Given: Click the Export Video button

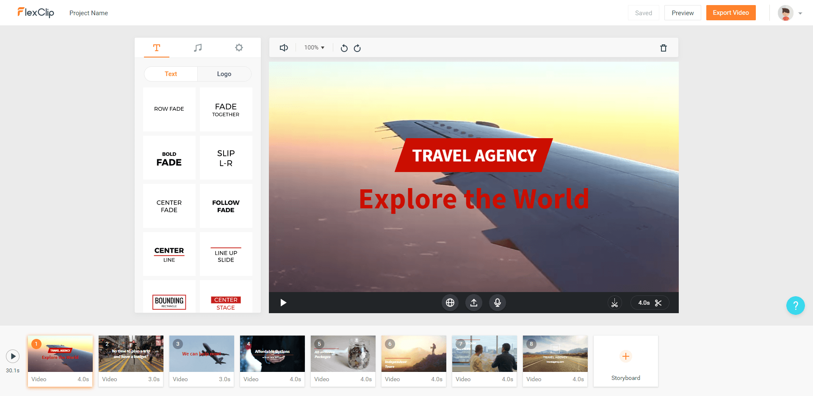Looking at the screenshot, I should pos(730,13).
